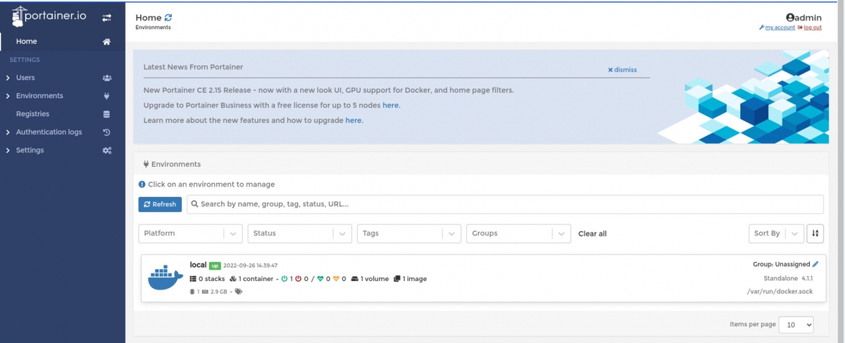Image resolution: width=845 pixels, height=343 pixels.
Task: Click the Users group icon in sidebar
Action: pos(106,78)
